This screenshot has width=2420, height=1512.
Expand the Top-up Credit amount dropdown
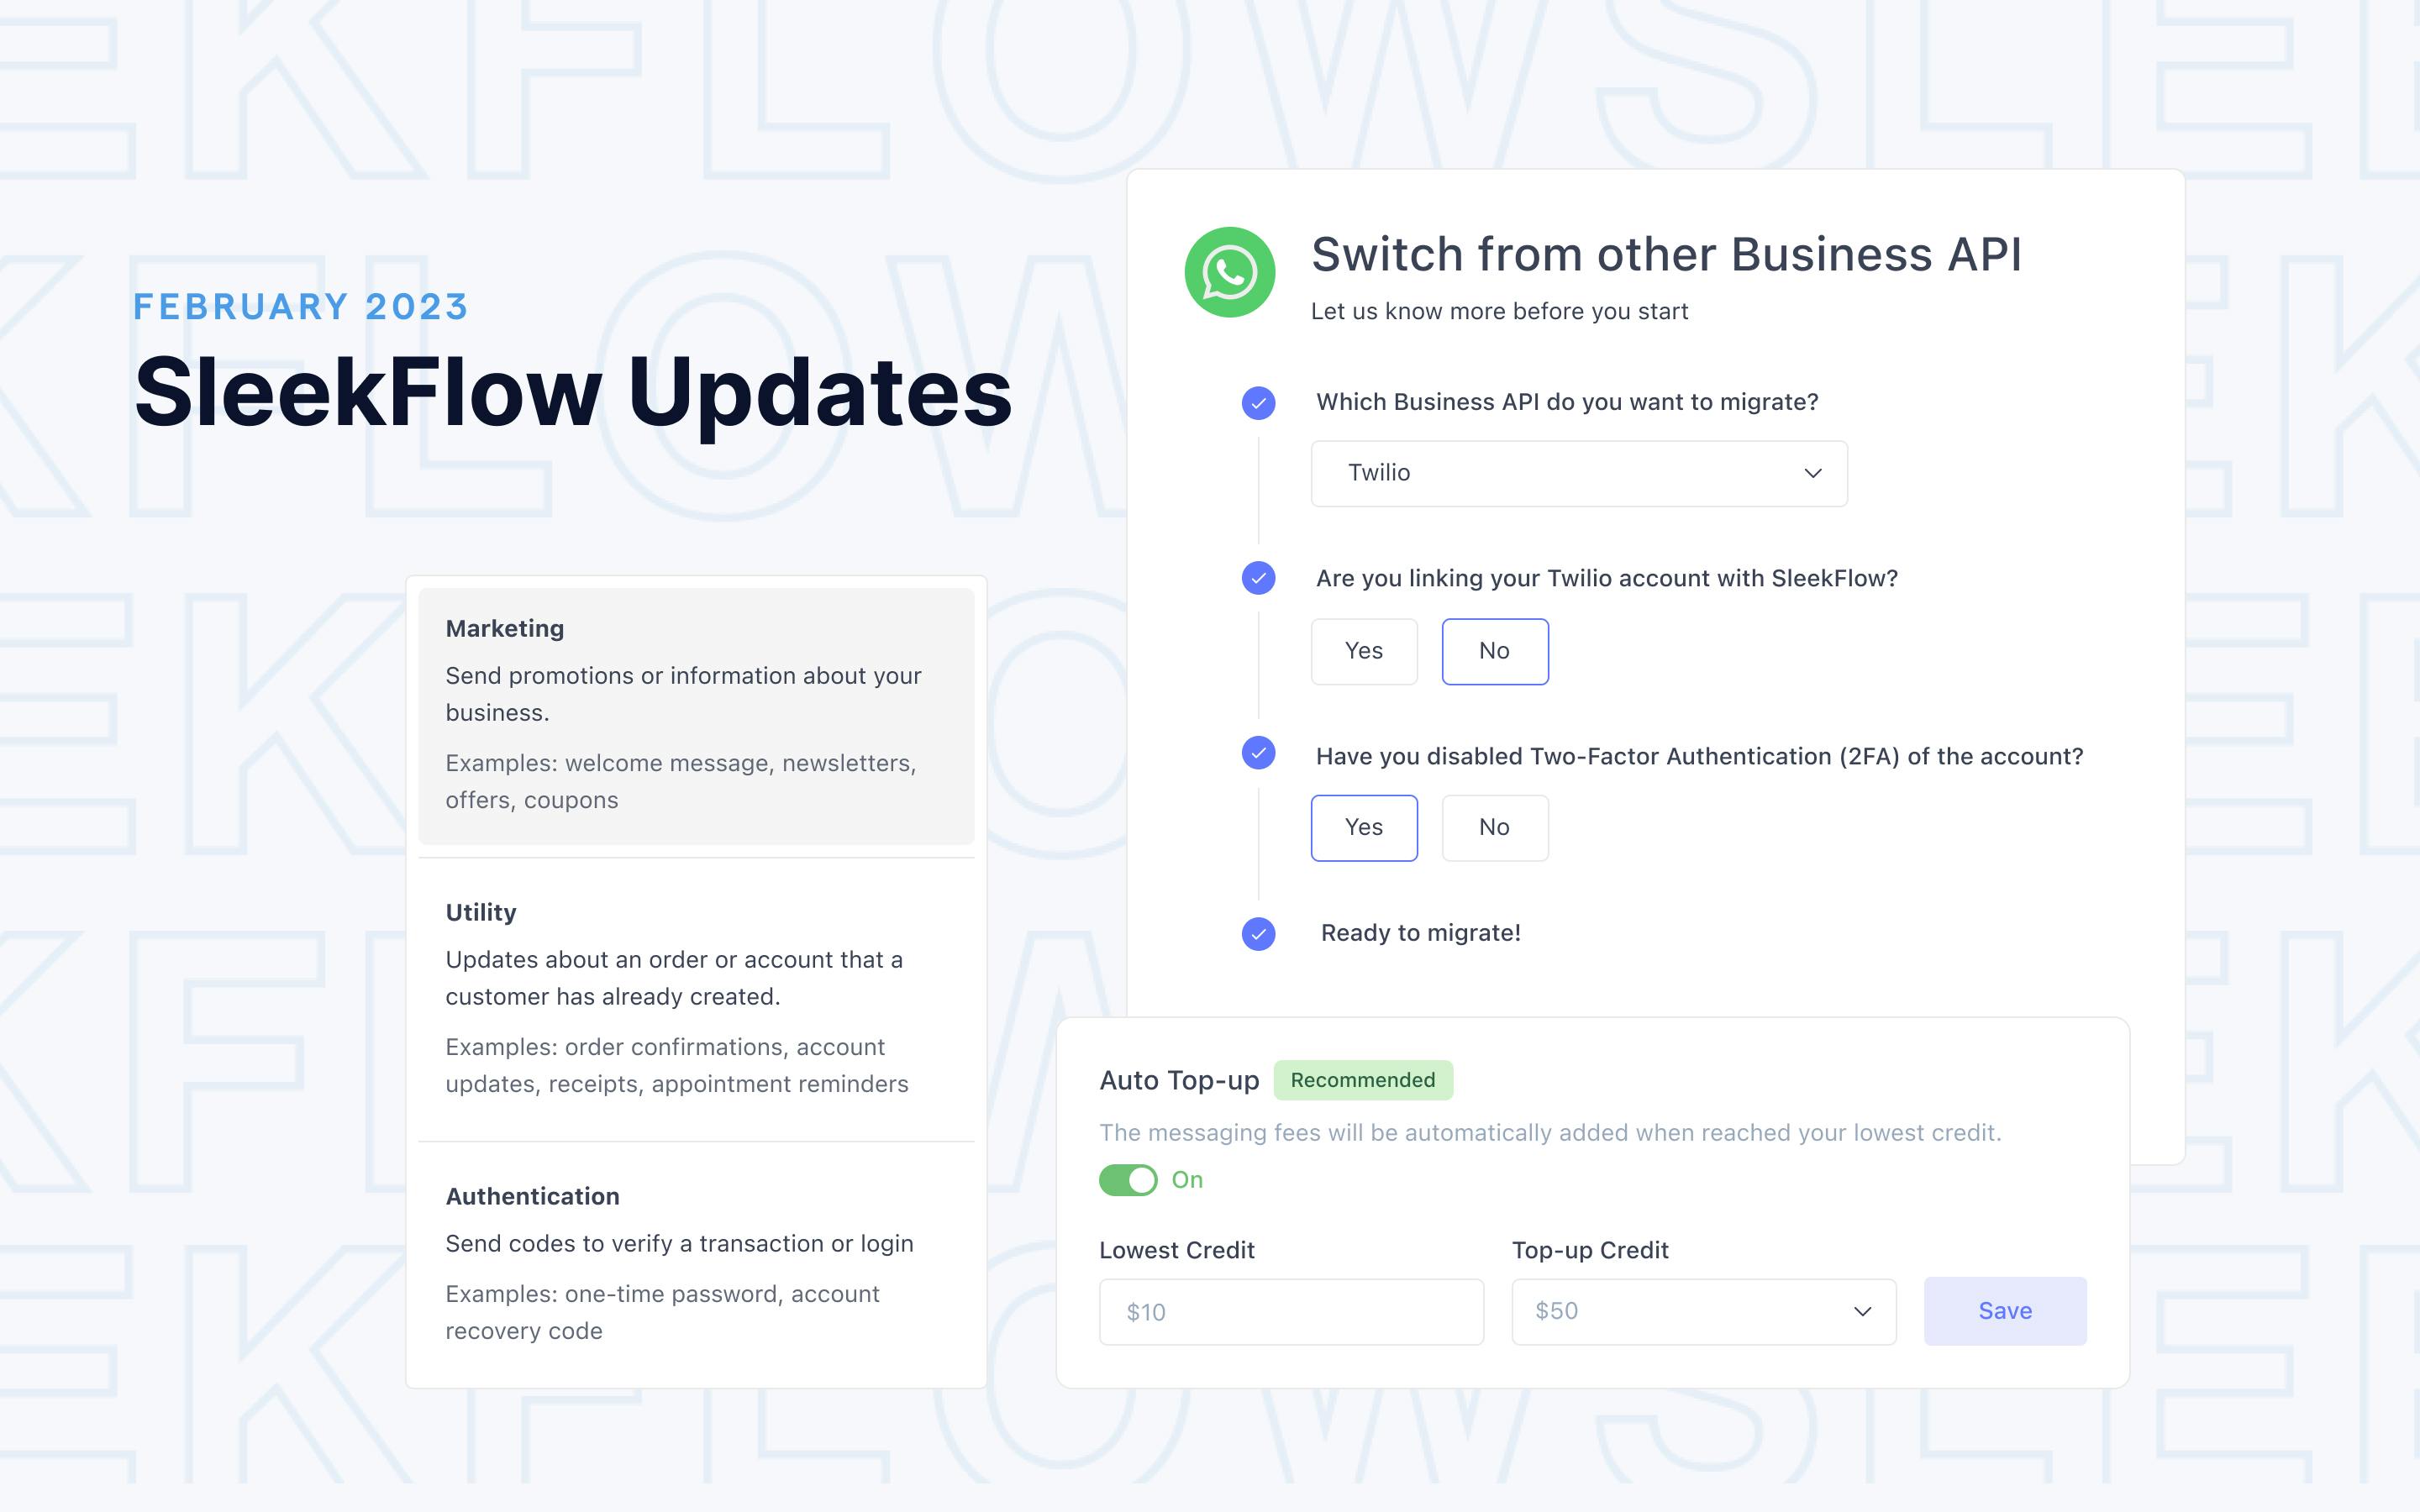click(x=1859, y=1310)
